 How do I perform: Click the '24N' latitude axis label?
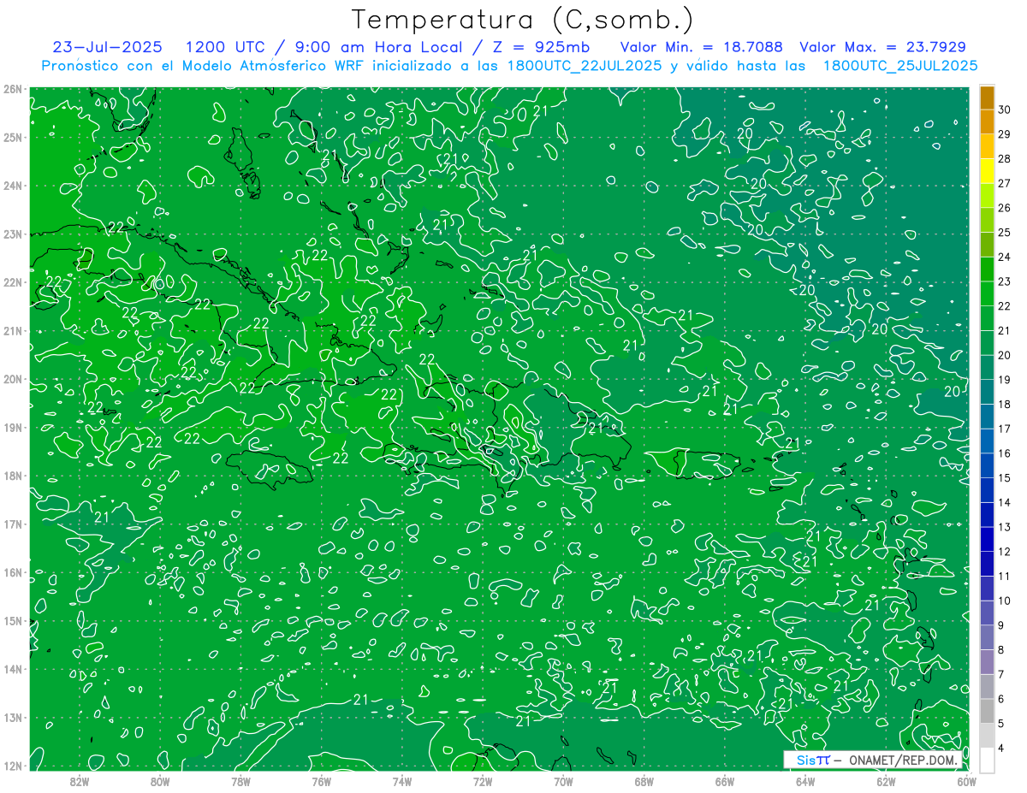point(13,185)
